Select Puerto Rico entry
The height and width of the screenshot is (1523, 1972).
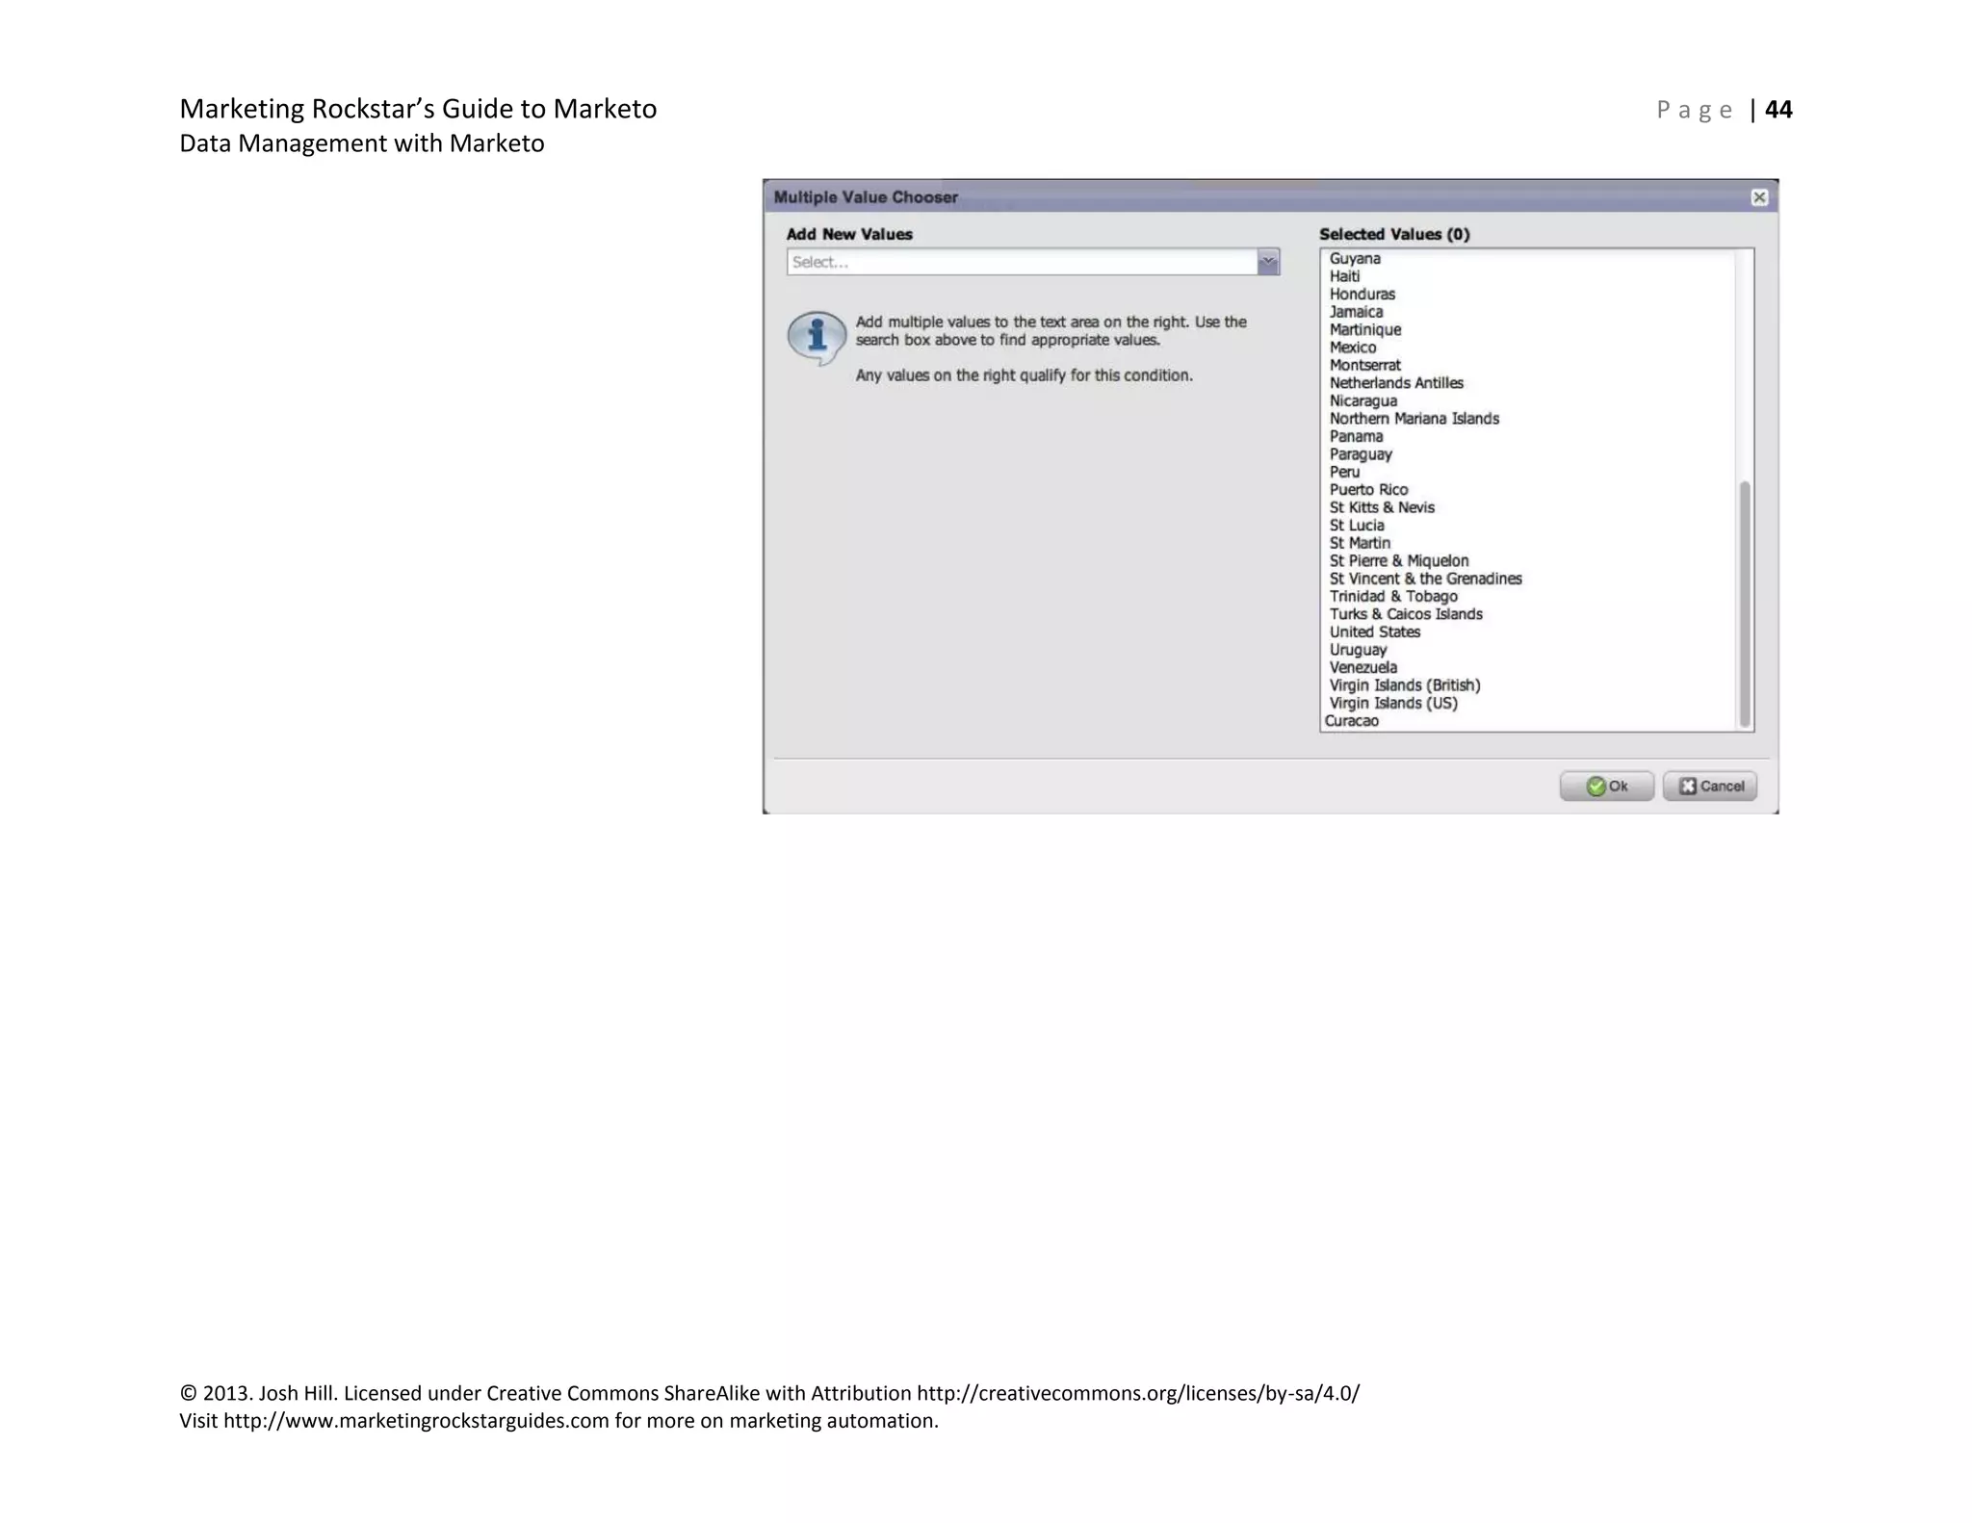pos(1368,489)
